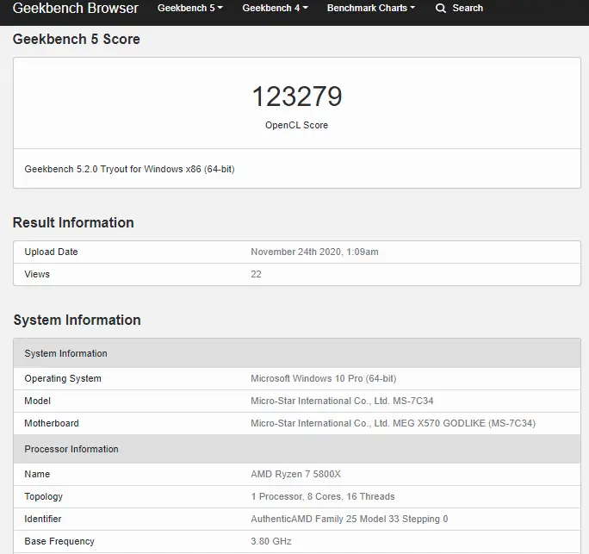Select the 8 Cores, 16 Threads topology value
The image size is (589, 554).
point(323,496)
